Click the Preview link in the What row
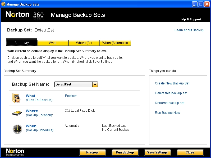Screen dimensions: 211x158 pos(71,96)
